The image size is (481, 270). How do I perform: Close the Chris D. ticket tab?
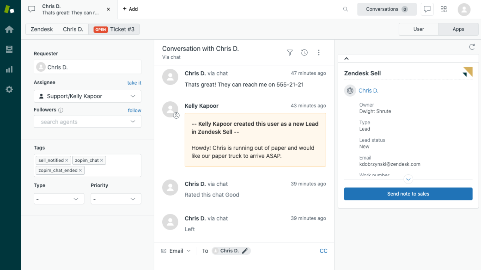tap(109, 9)
